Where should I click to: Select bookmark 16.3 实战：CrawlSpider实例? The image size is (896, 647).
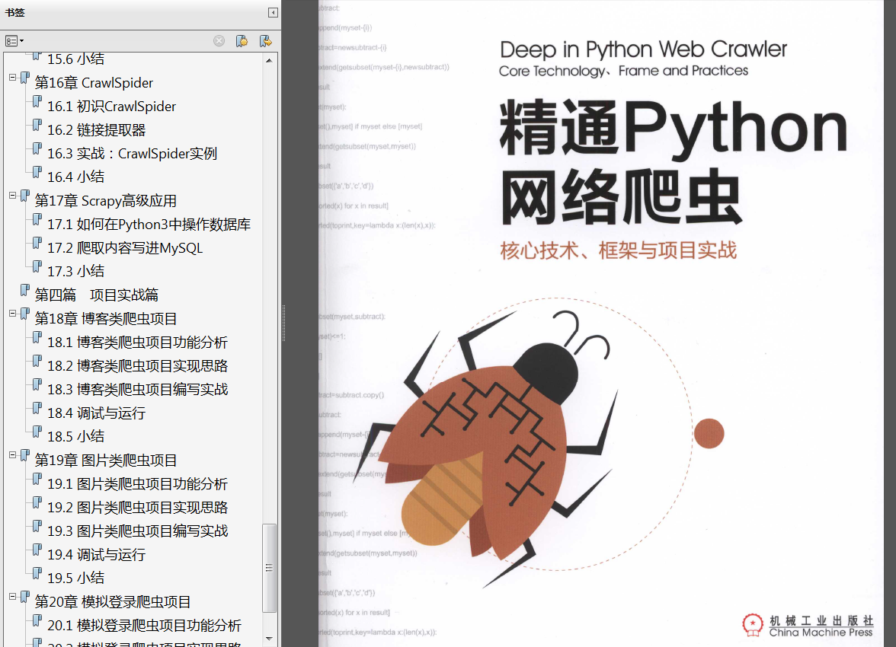132,154
